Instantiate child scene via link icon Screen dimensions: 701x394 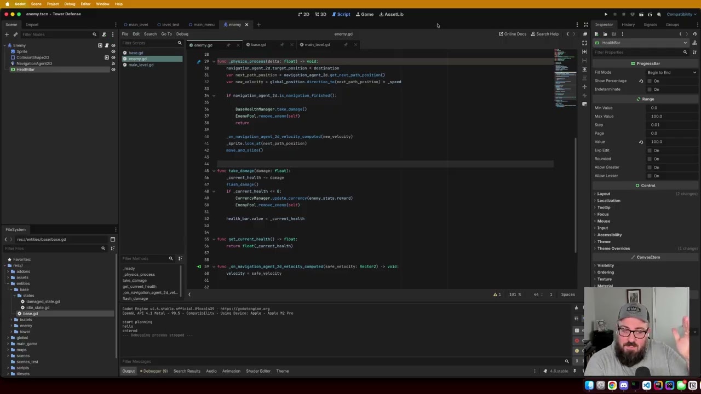pyautogui.click(x=15, y=34)
